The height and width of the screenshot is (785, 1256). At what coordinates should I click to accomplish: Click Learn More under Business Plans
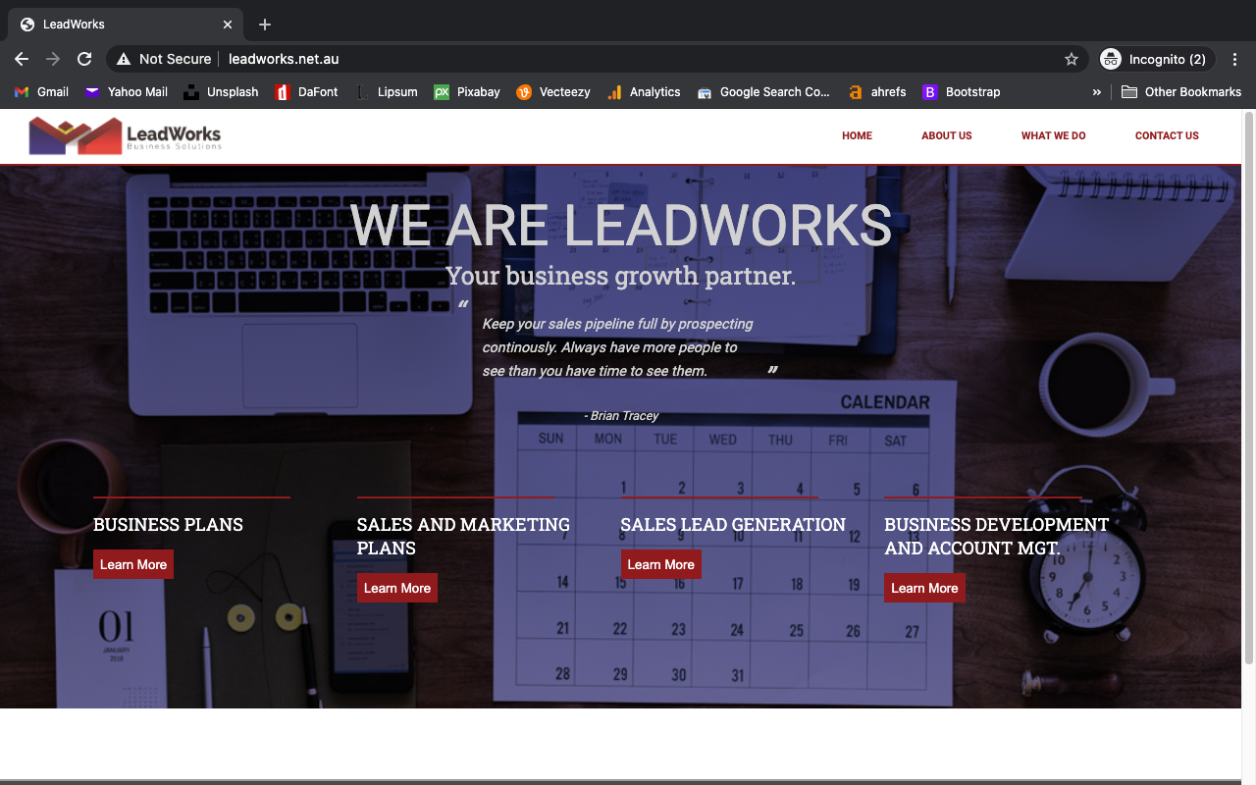[x=133, y=564]
